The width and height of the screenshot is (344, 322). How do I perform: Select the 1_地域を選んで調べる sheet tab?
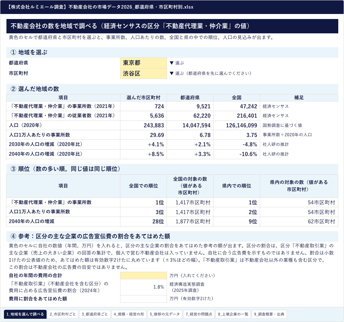click(x=25, y=314)
